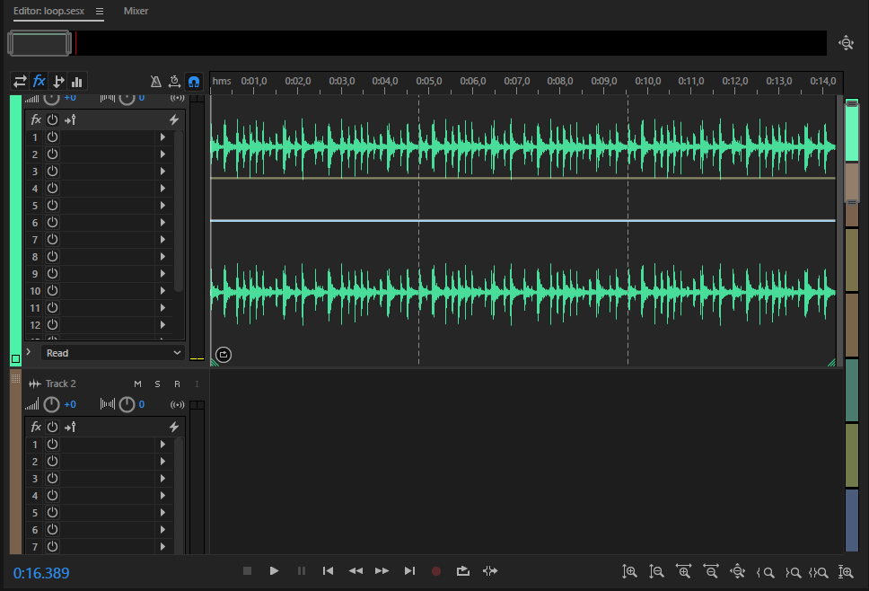Toggle power for Track 2 effect slot 3
This screenshot has width=869, height=591.
(52, 479)
